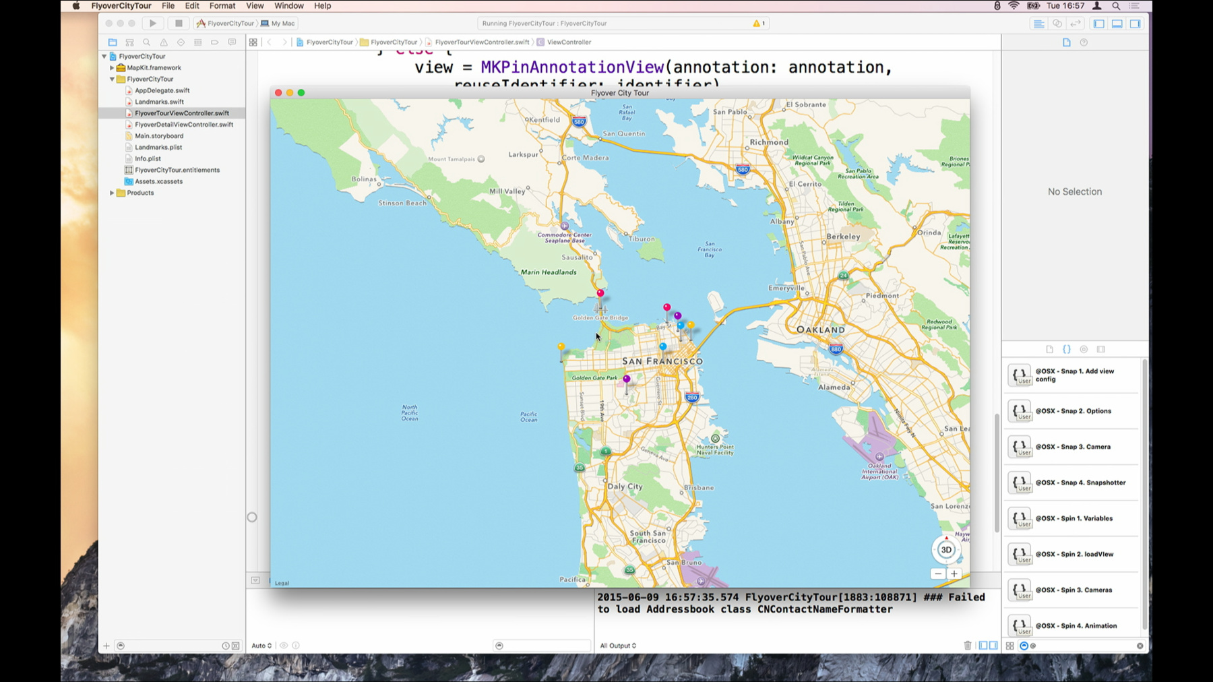Select the Snap 3. Camera snippet
Screen dimensions: 1213x682
(x=1073, y=447)
